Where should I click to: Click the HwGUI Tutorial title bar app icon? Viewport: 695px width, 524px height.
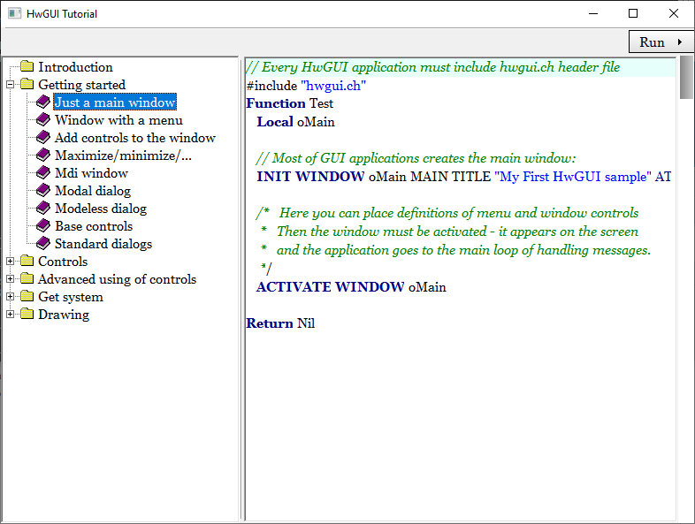pyautogui.click(x=14, y=14)
